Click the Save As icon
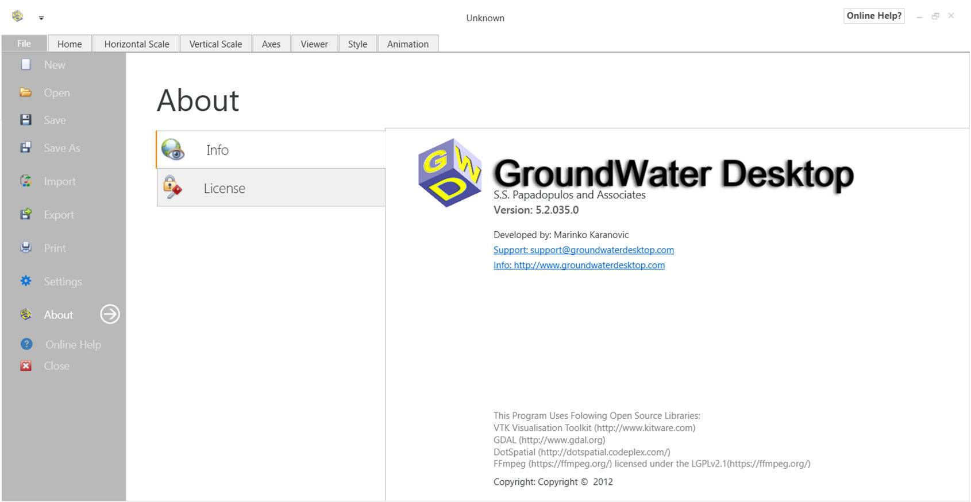Viewport: 971px width, 502px height. point(26,147)
